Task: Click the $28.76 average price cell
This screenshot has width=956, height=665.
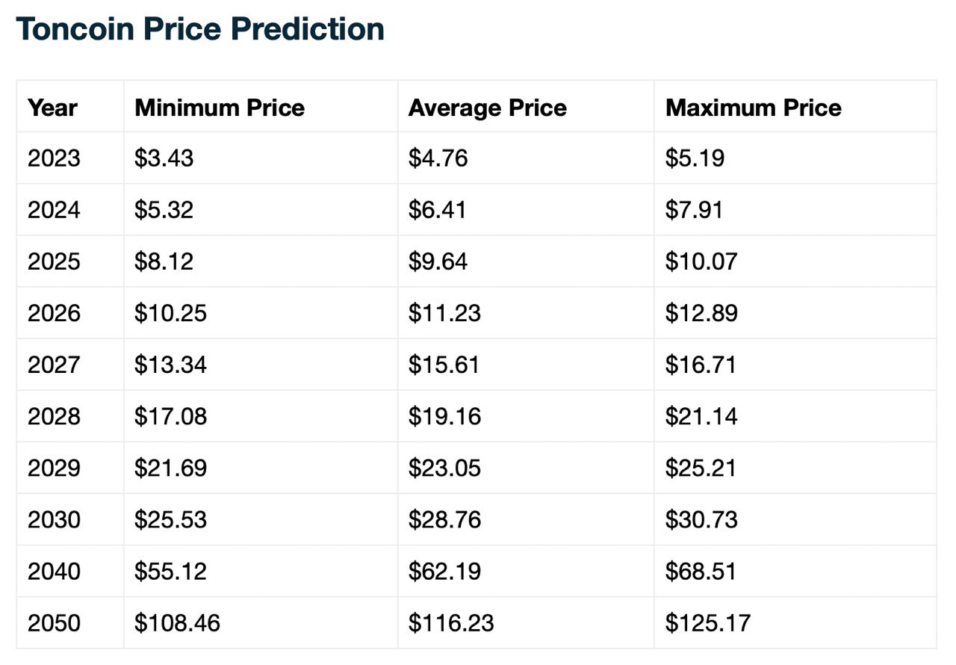Action: tap(444, 519)
